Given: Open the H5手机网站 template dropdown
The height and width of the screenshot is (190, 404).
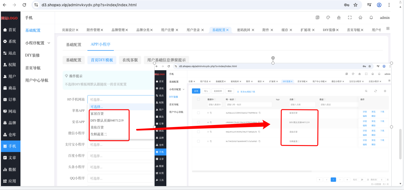Looking at the screenshot, I should 121,99.
